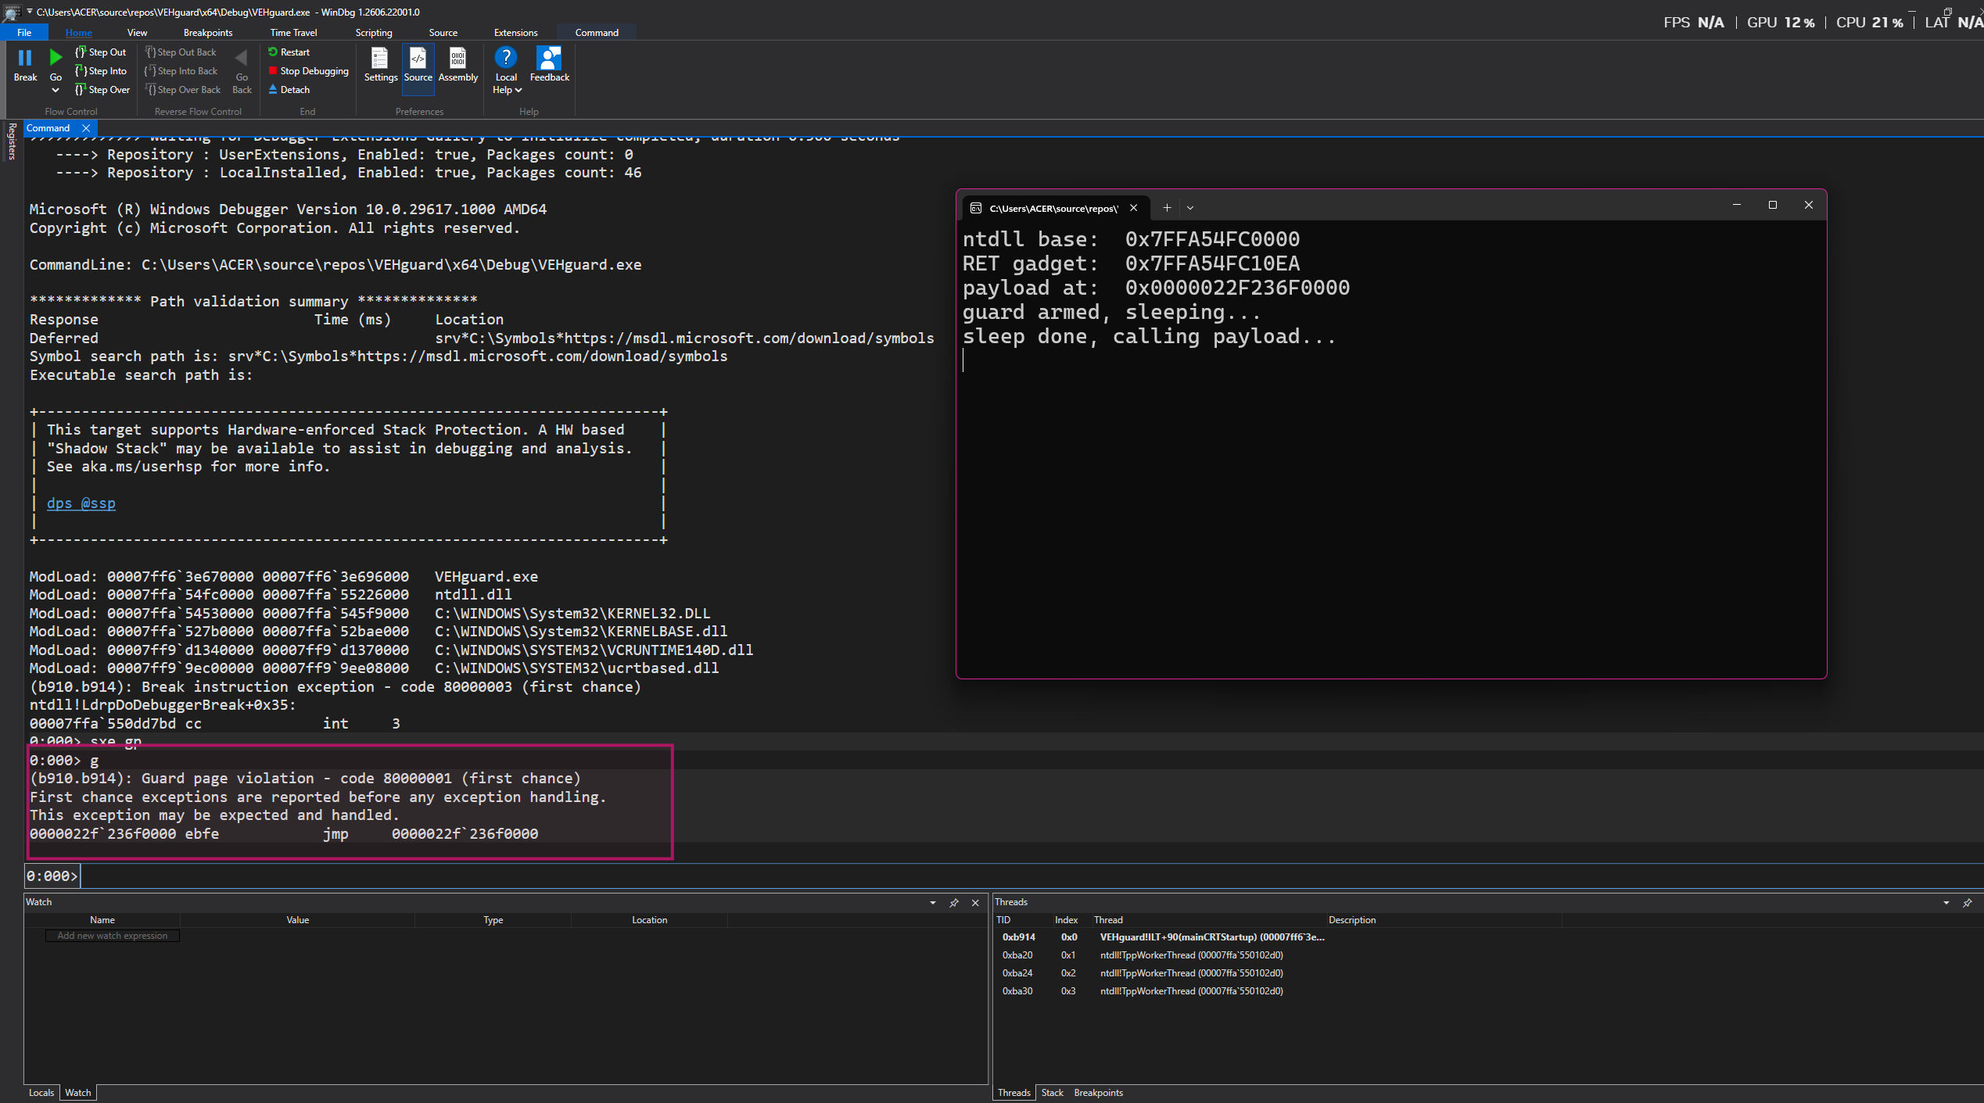Select Assembly preference mode

[x=458, y=64]
